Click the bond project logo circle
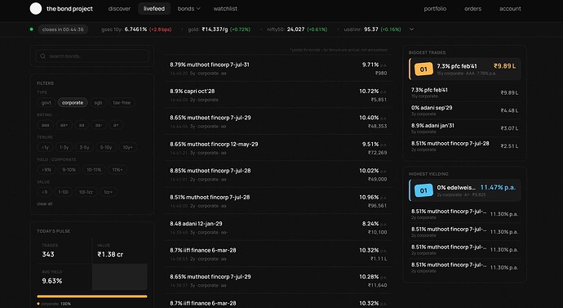The height and width of the screenshot is (308, 563). [36, 9]
